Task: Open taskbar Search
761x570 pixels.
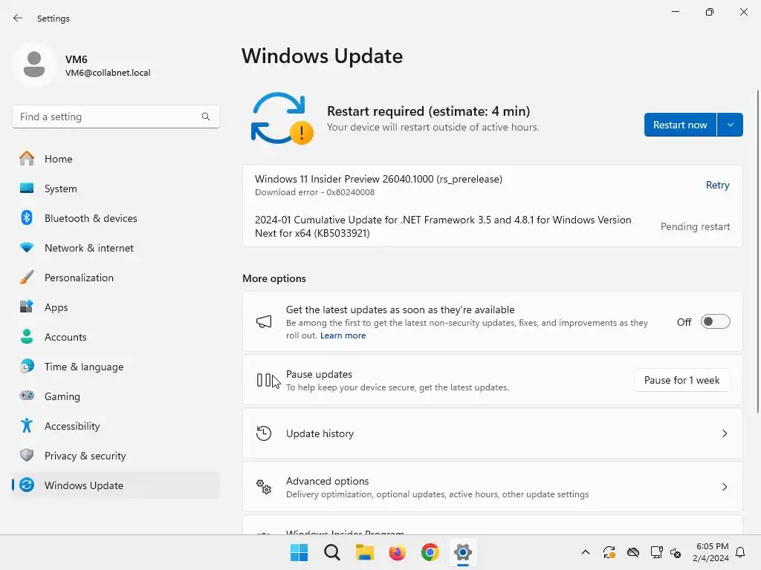Action: tap(332, 552)
